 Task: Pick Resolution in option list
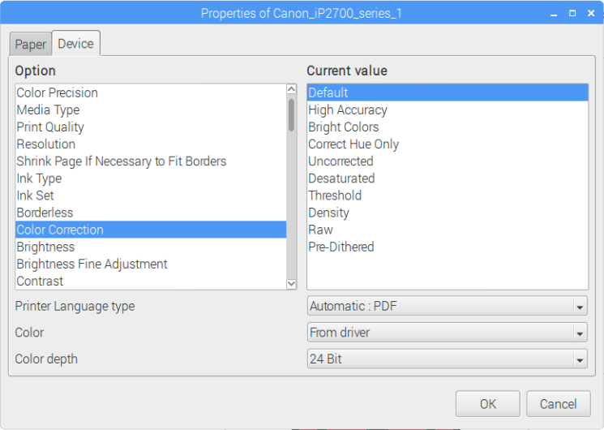pyautogui.click(x=151, y=144)
